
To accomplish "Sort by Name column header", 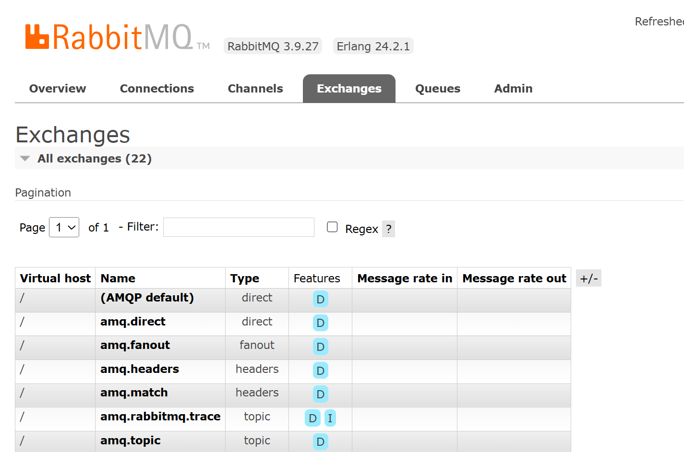I will tap(118, 278).
